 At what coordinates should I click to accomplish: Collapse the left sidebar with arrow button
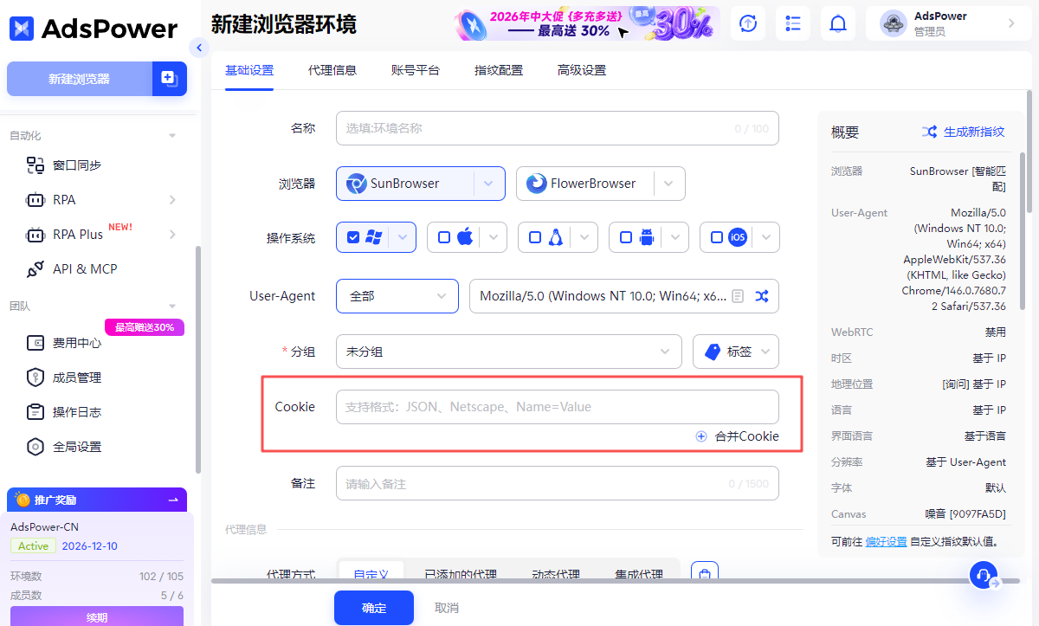tap(199, 48)
